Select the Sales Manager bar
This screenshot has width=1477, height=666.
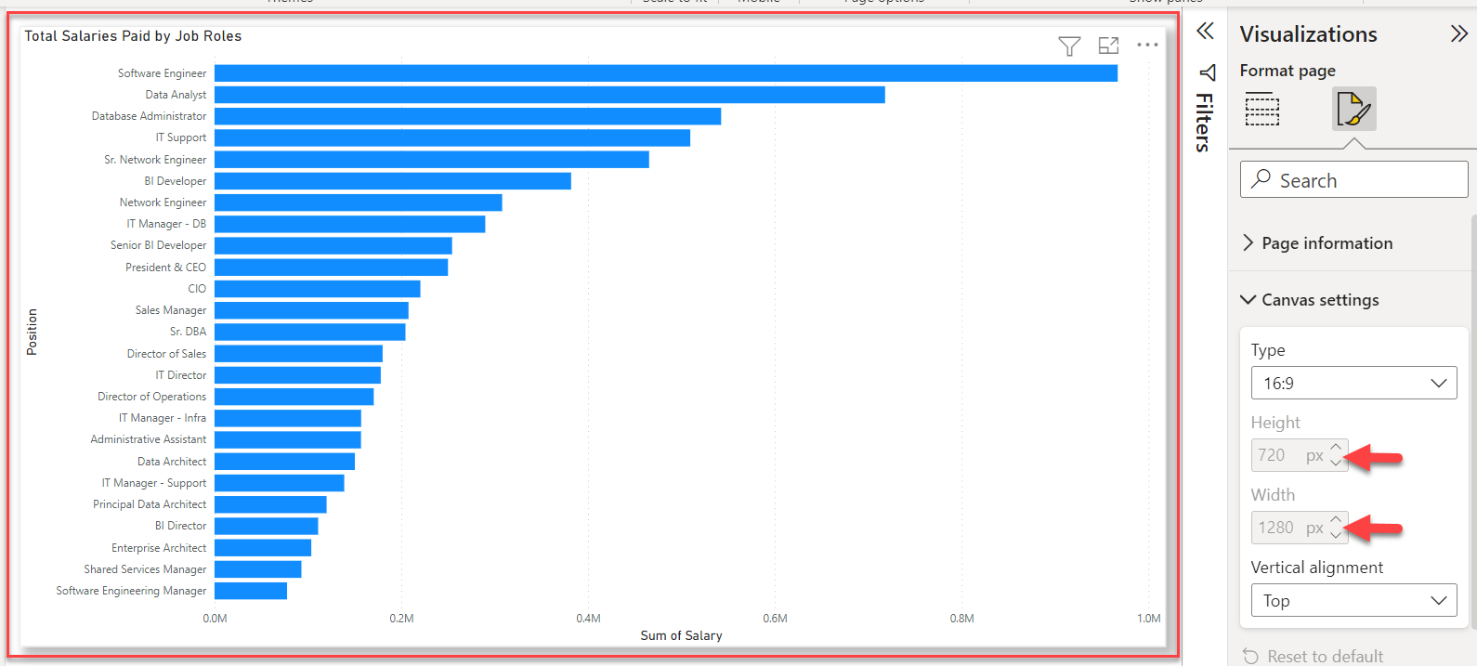tap(311, 310)
